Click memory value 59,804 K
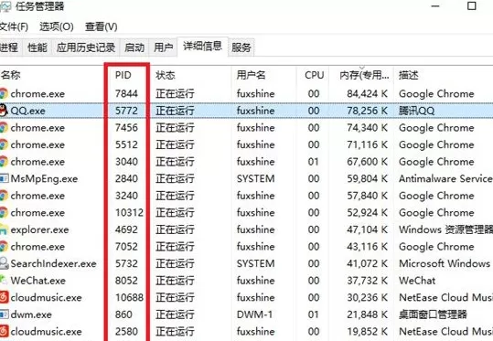Screen dimensions: 493x341 pos(367,178)
